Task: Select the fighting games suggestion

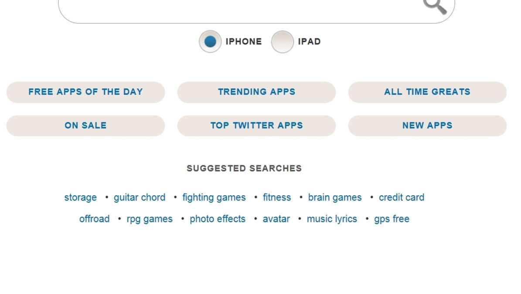Action: (x=214, y=197)
